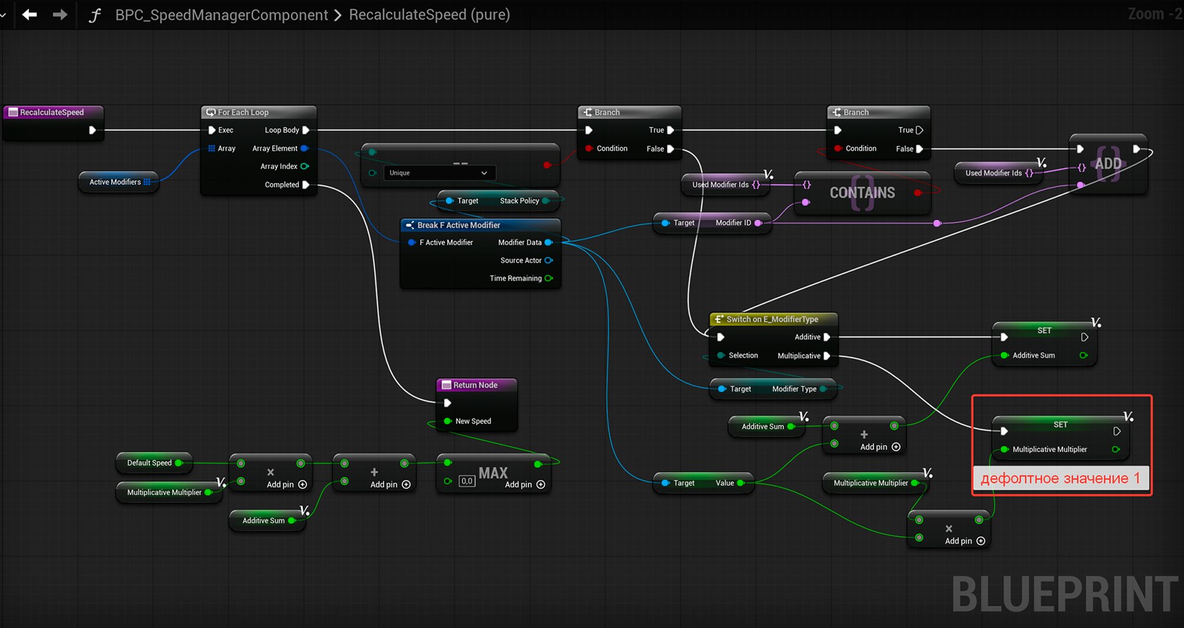Click the New Speed pin on Return Node
This screenshot has width=1184, height=628.
pos(448,421)
